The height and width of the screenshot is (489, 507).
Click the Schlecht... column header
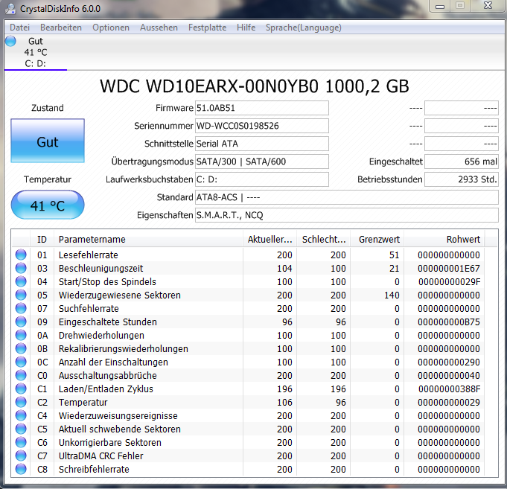pos(323,240)
